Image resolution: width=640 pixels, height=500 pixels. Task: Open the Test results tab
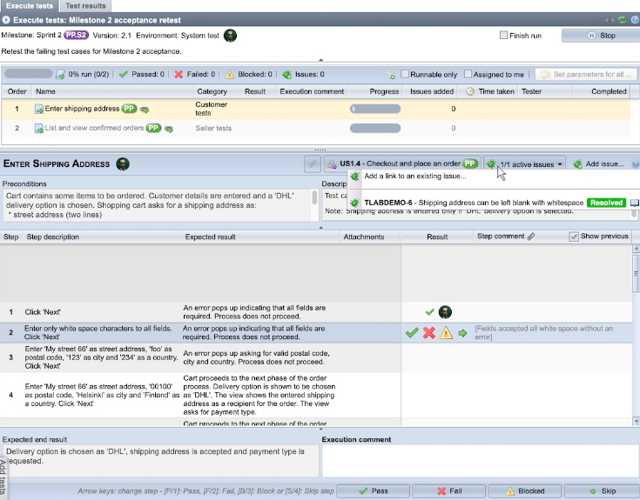85,6
